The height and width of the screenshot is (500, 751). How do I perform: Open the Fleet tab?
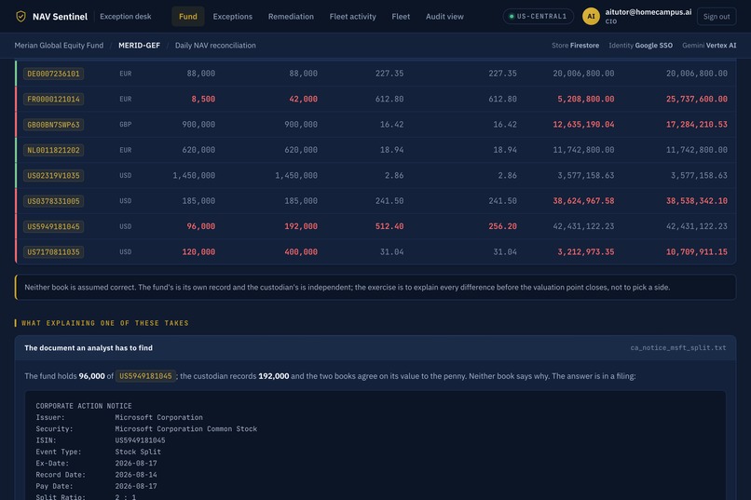click(x=401, y=16)
